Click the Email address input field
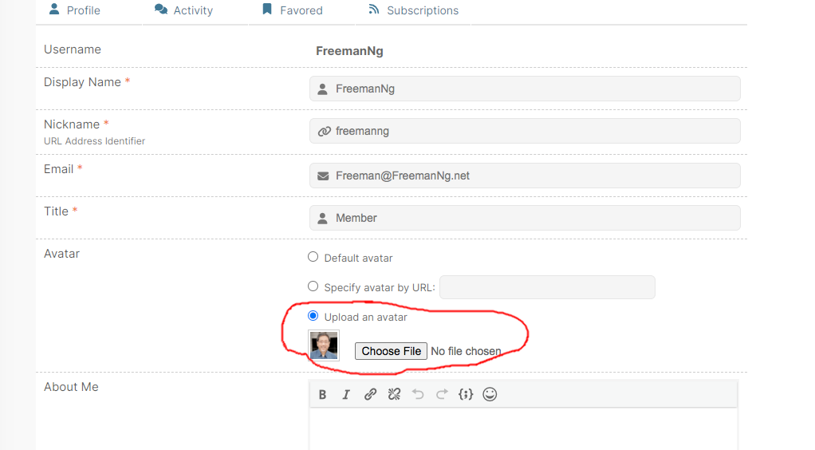This screenshot has width=815, height=450. click(x=525, y=176)
